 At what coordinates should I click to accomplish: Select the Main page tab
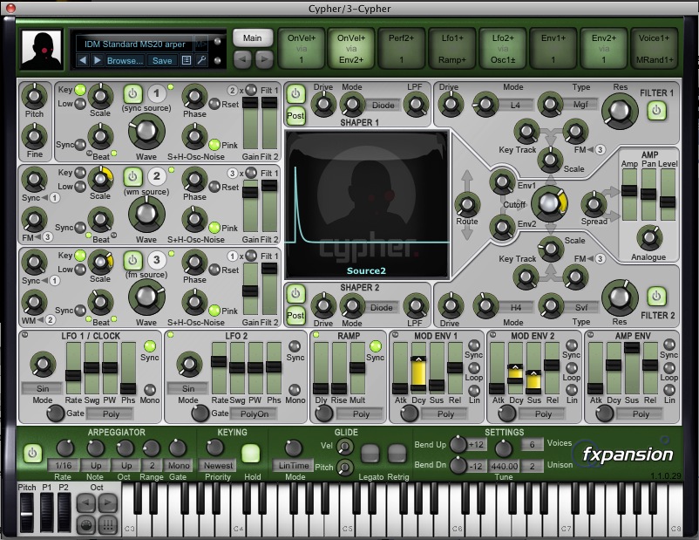252,38
